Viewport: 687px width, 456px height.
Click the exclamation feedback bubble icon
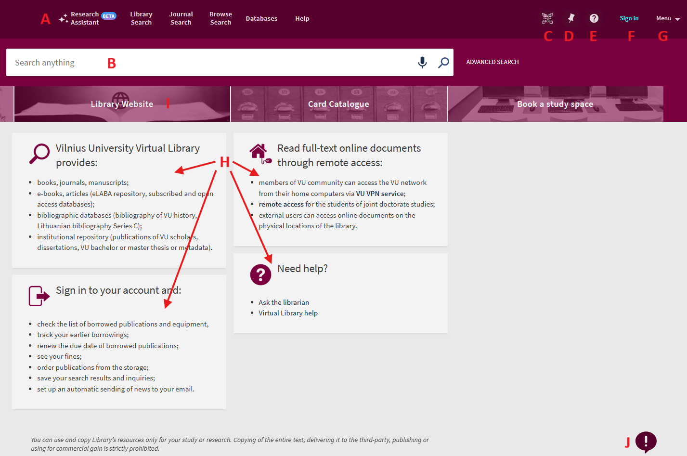(x=646, y=441)
